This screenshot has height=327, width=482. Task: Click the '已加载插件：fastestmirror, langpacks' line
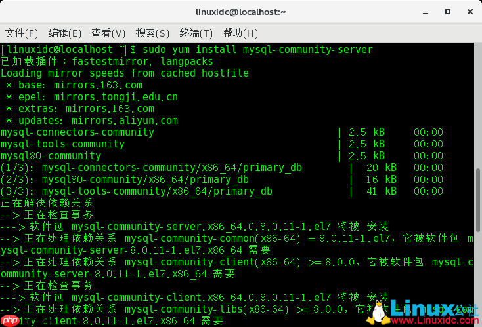[x=107, y=62]
